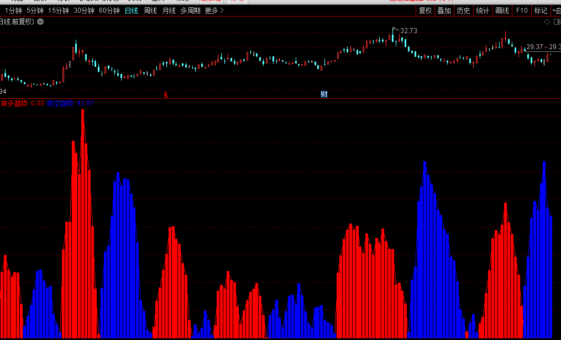The image size is (561, 340).
Task: Switch to the 1分钟 period
Action: pyautogui.click(x=13, y=10)
